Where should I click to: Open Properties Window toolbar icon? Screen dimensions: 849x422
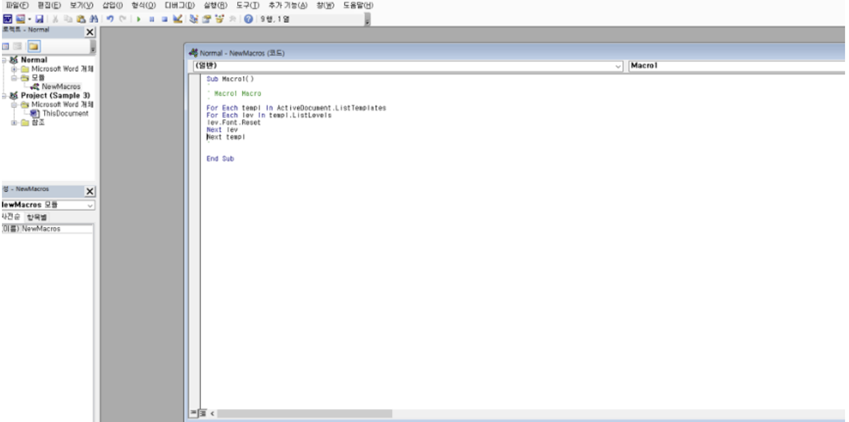206,19
